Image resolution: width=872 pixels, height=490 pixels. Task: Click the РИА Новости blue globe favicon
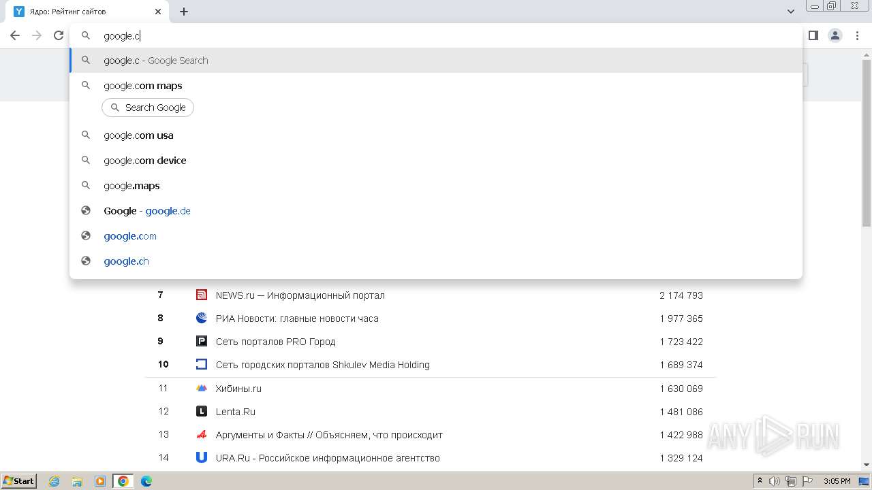pos(202,318)
